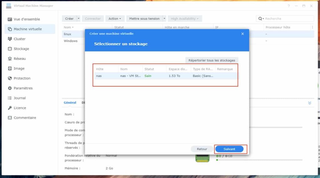Click the Espace disponible column header

(179, 69)
